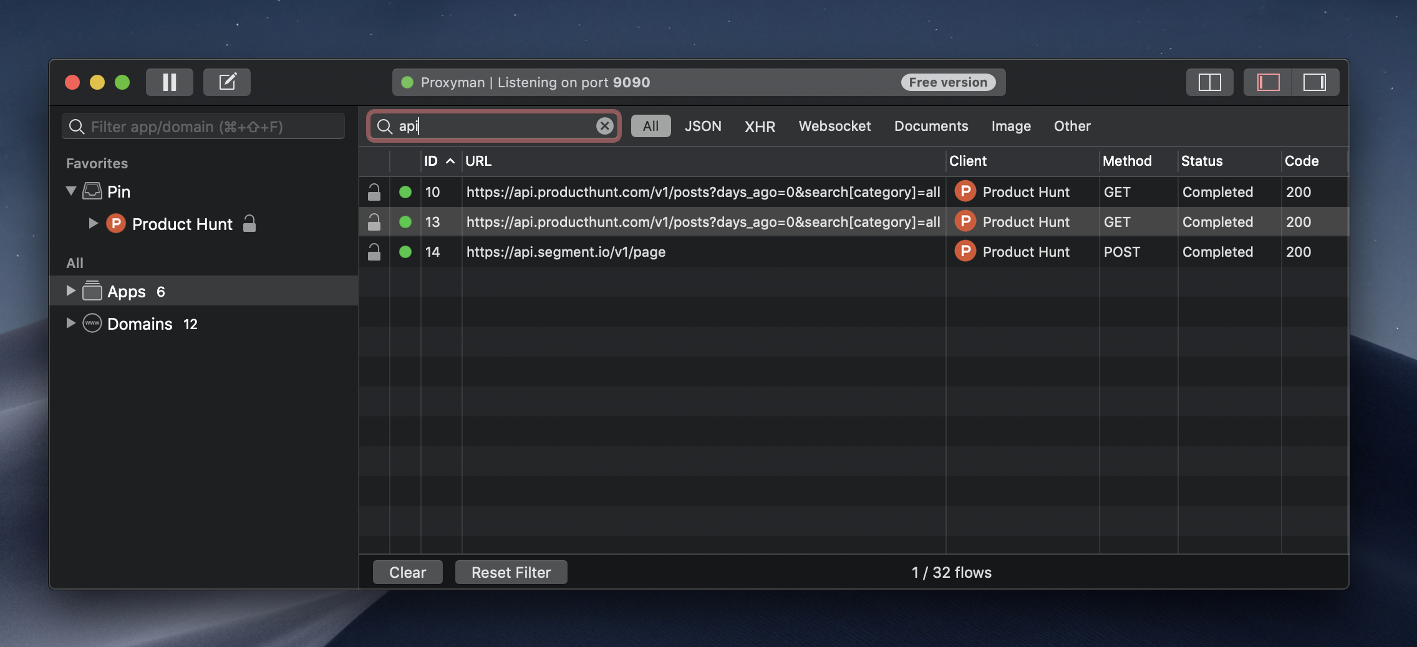This screenshot has height=647, width=1417.
Task: Click the Proxyman listening on port 9090 title
Action: coord(535,82)
